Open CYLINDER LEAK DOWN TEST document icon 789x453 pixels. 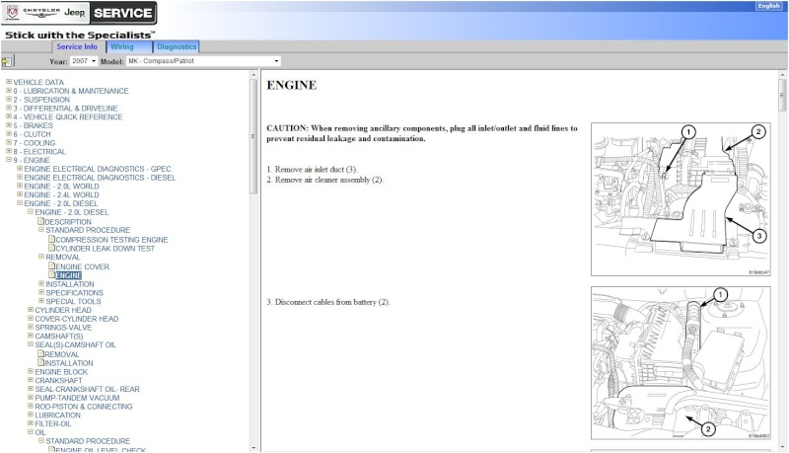52,248
